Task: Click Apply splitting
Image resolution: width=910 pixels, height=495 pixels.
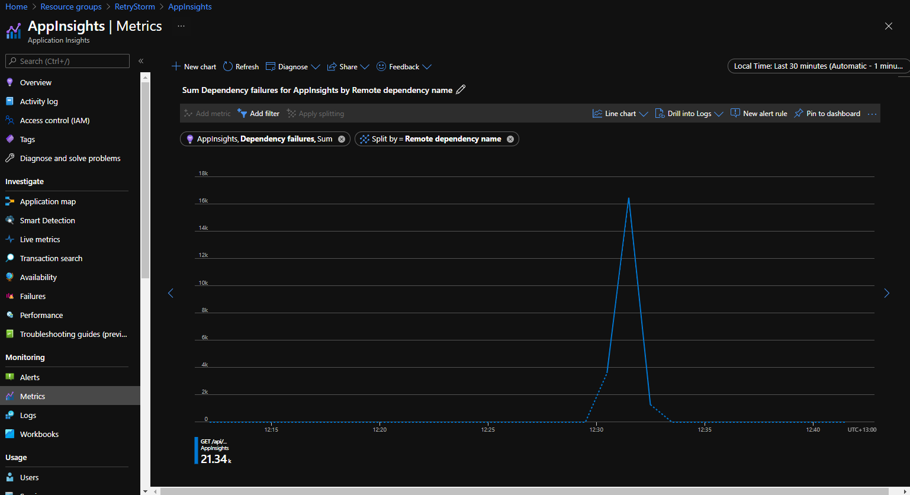Action: pyautogui.click(x=315, y=113)
